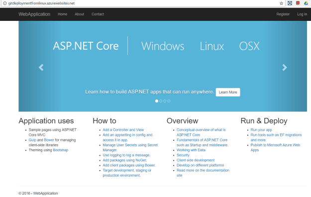Click the How to heading

[x=104, y=121]
